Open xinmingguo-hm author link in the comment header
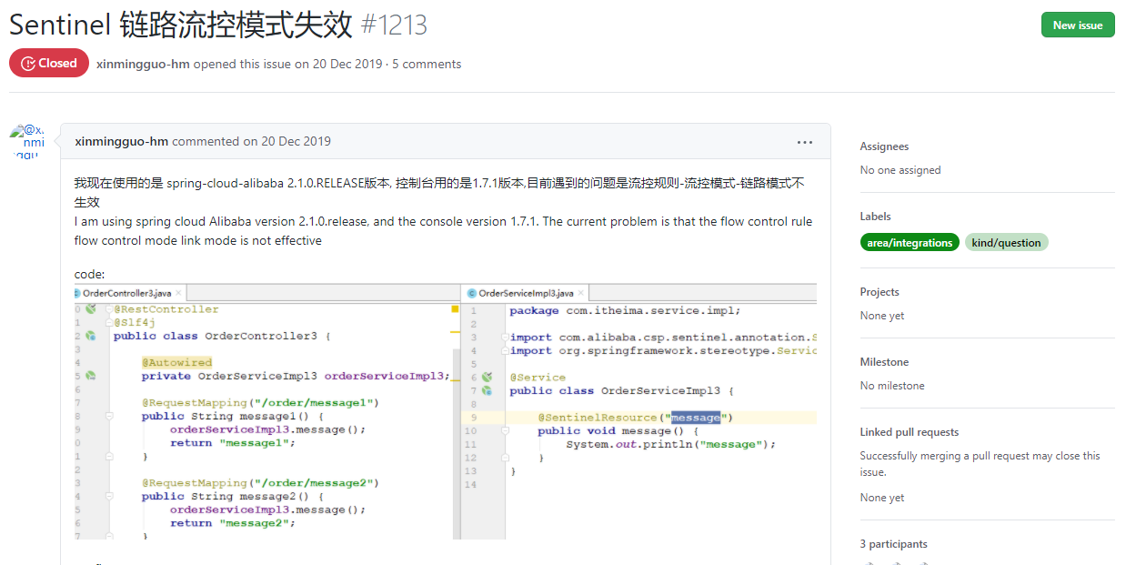This screenshot has height=565, width=1136. [122, 141]
